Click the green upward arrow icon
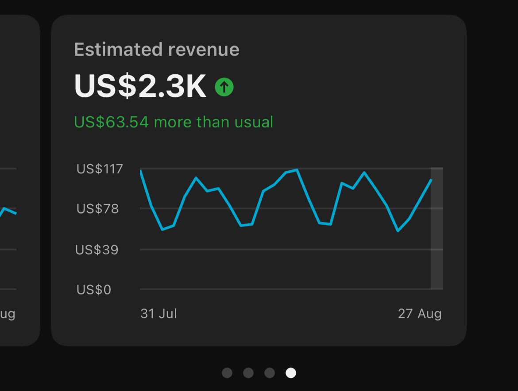This screenshot has width=518, height=391. pyautogui.click(x=225, y=87)
